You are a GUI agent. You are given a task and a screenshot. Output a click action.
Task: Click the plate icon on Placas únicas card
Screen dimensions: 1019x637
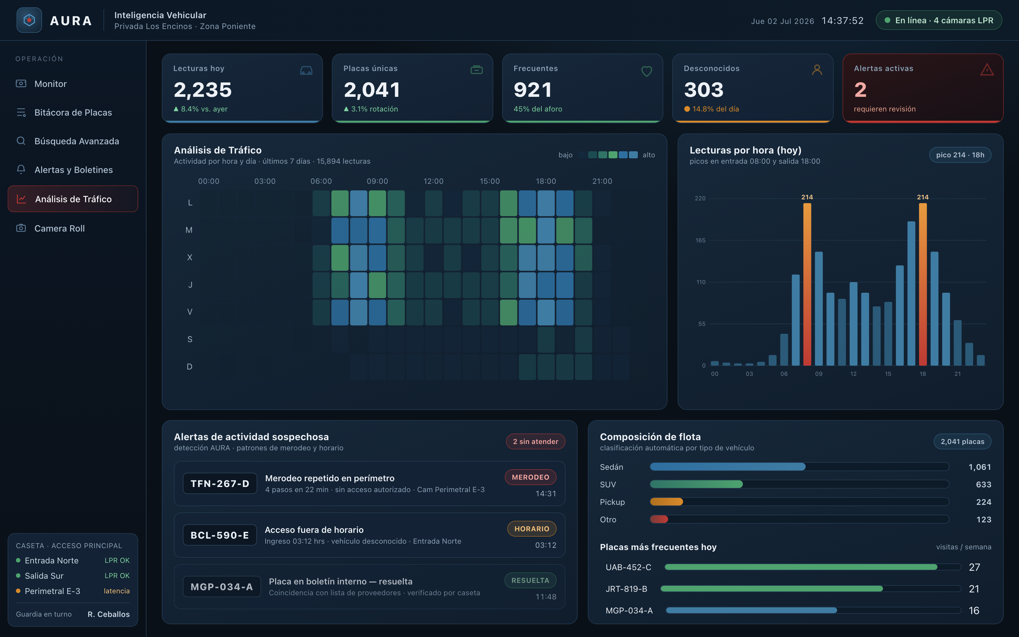[x=476, y=70]
